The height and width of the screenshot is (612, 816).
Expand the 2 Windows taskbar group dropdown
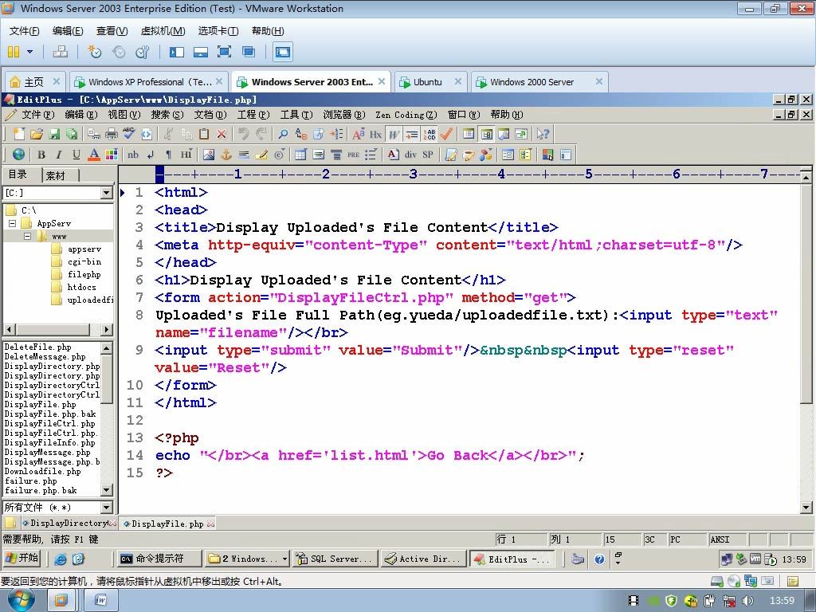(284, 559)
